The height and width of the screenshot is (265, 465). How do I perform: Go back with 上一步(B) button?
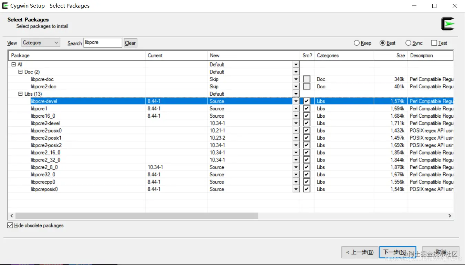click(x=360, y=252)
